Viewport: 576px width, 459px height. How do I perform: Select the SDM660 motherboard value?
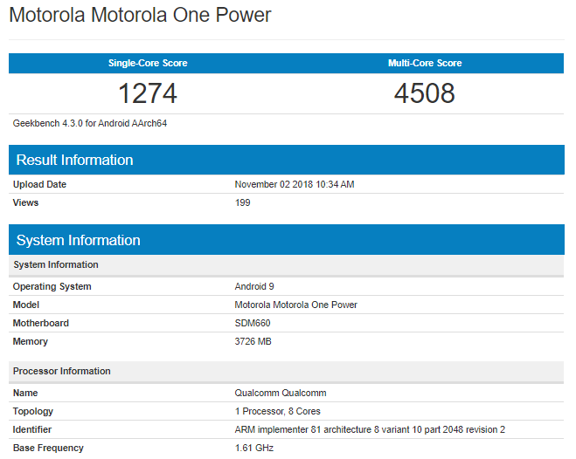click(253, 324)
